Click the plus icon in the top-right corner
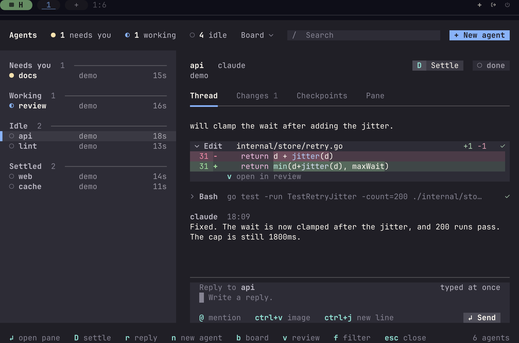519x343 pixels. click(479, 5)
